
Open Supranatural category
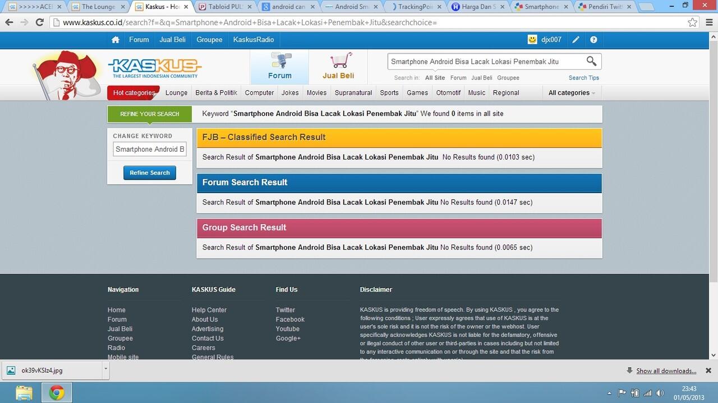coord(353,93)
